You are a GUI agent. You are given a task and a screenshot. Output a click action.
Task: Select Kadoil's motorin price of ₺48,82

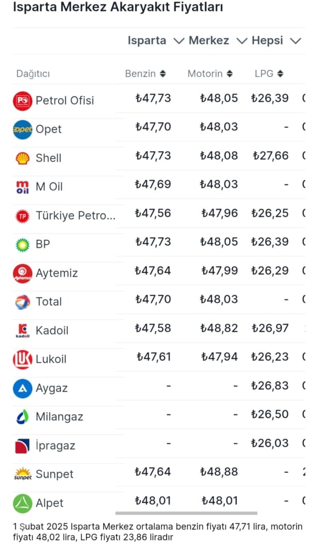219,328
